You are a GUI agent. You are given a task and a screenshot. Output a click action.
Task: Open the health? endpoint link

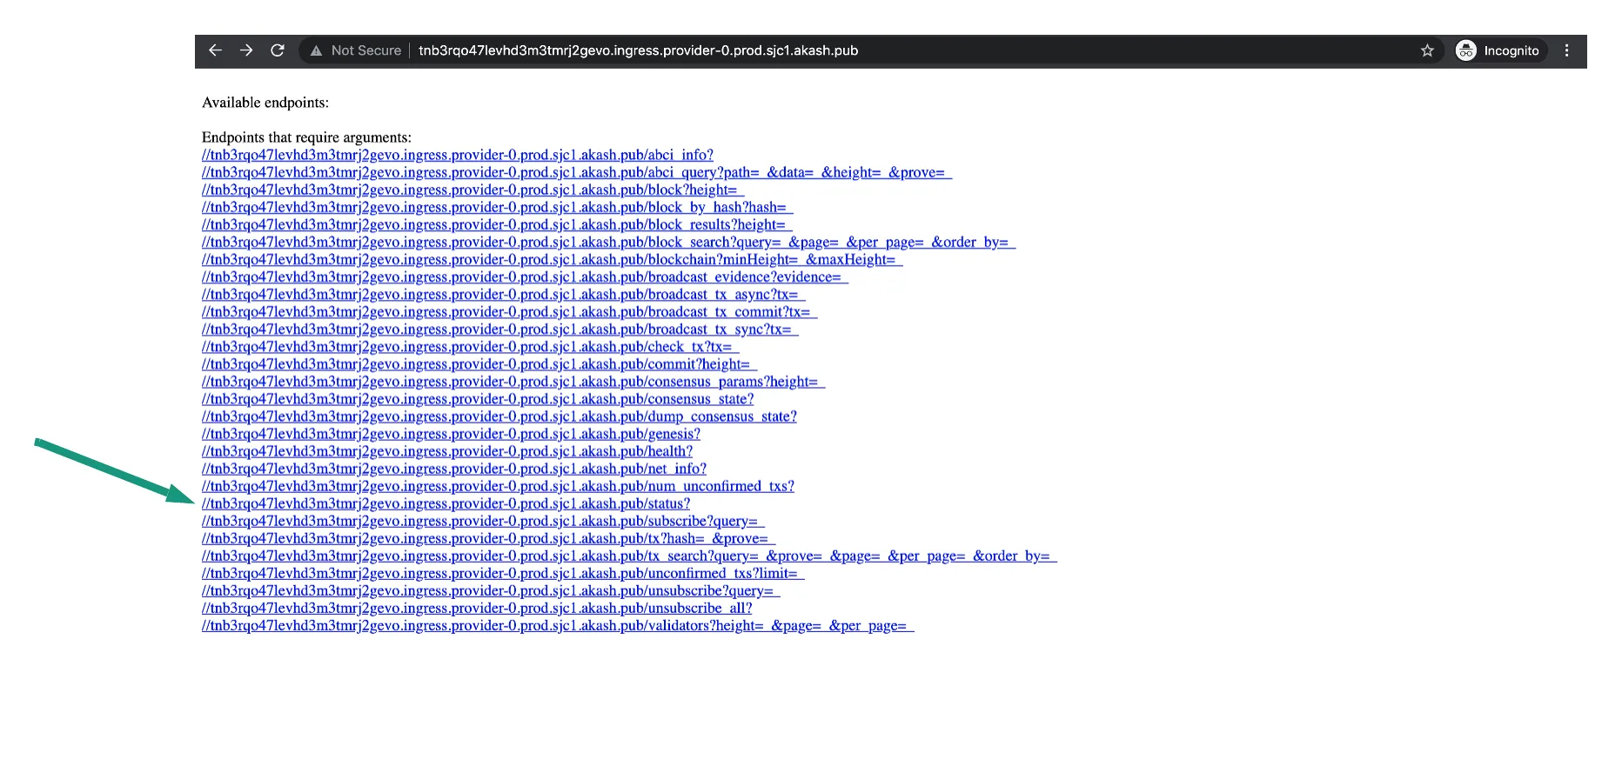click(446, 451)
